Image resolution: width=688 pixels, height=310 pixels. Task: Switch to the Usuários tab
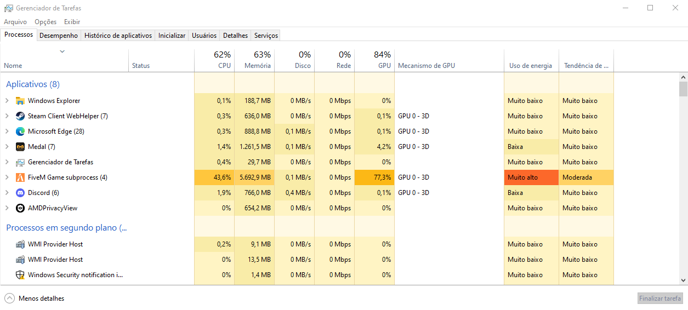pos(204,36)
